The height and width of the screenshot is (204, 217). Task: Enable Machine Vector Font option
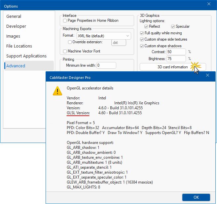pos(65,51)
